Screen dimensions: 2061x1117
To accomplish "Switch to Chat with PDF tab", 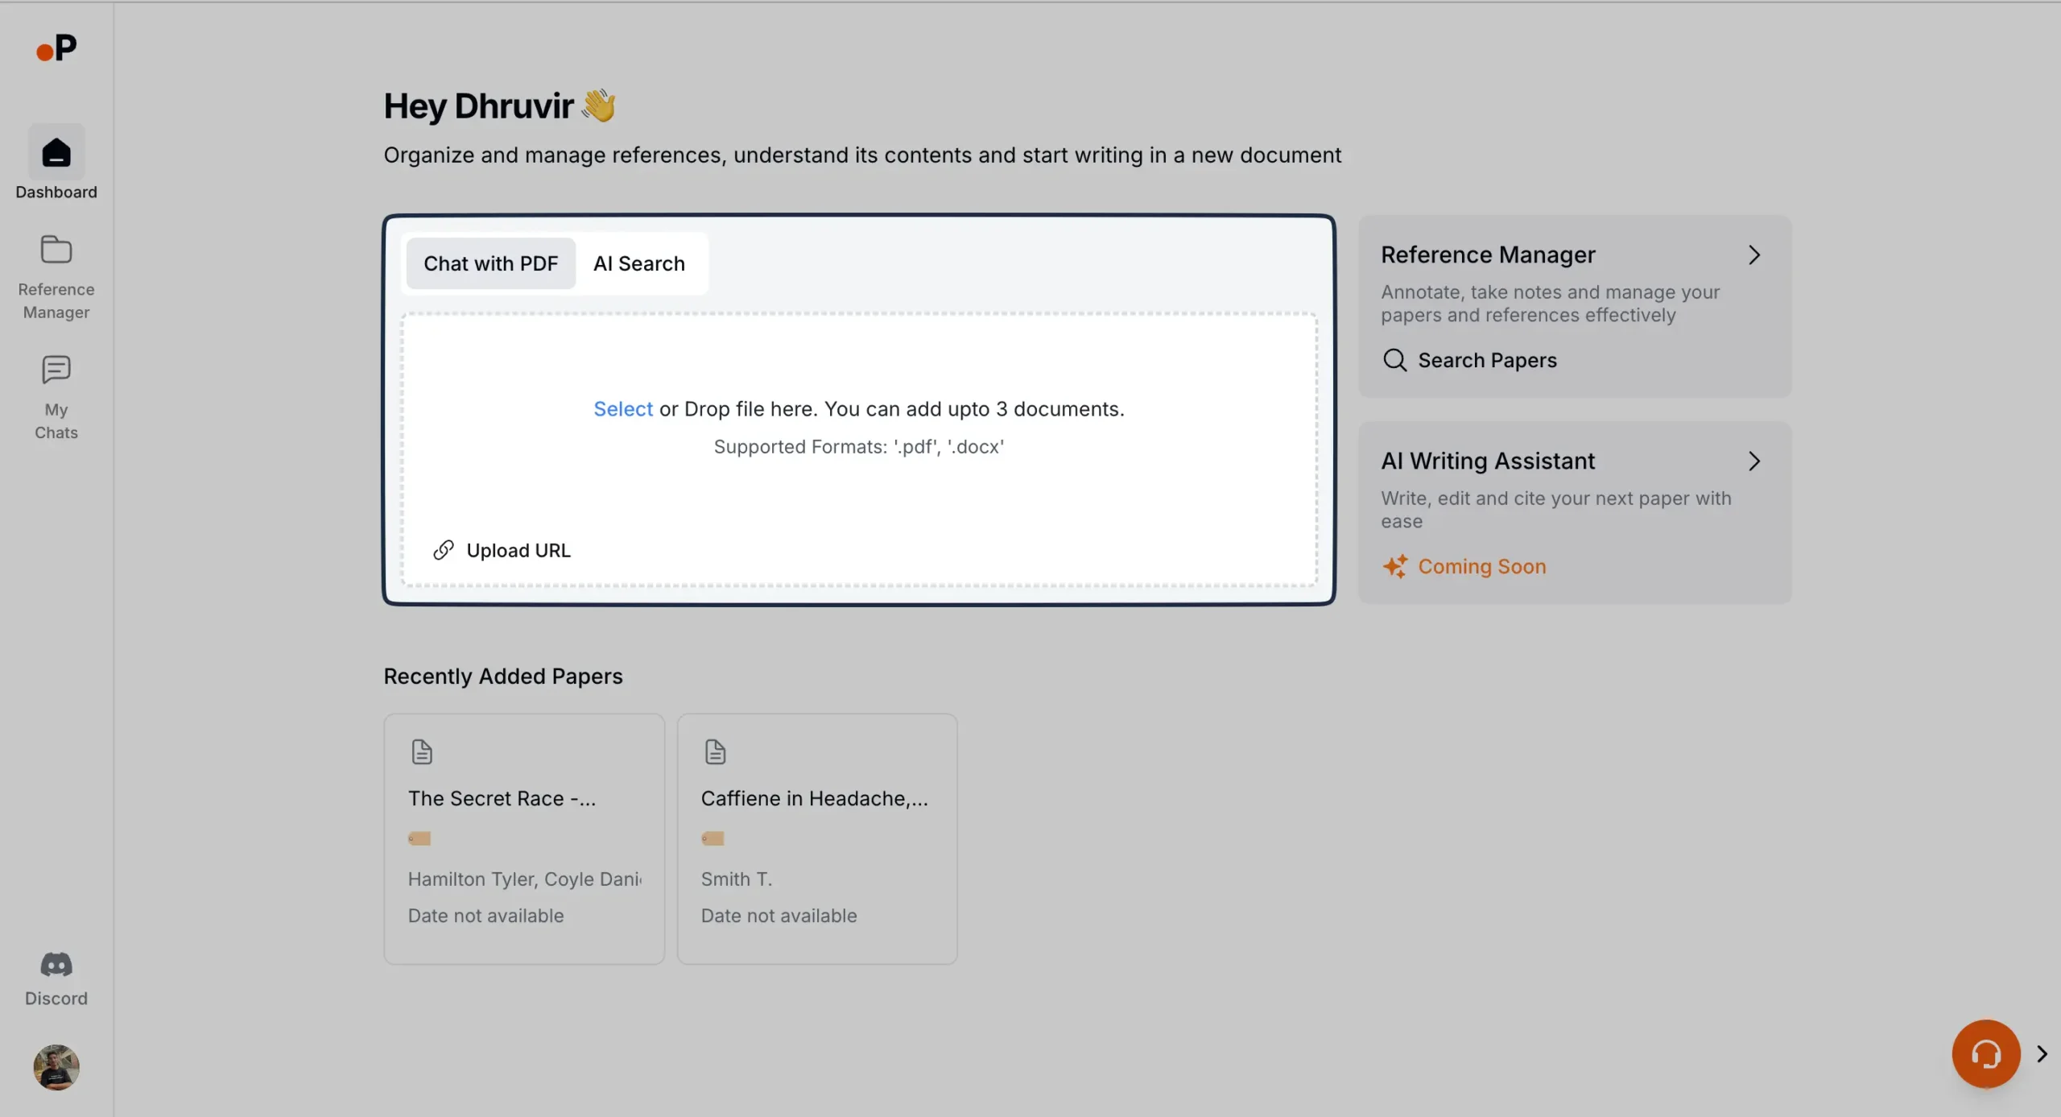I will [491, 263].
